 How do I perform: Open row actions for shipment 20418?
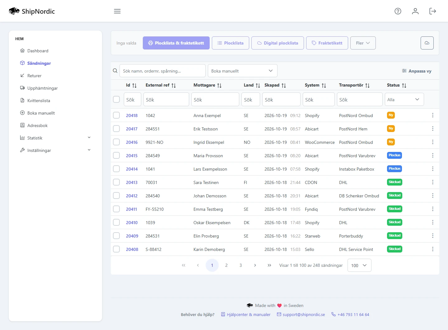[x=433, y=115]
